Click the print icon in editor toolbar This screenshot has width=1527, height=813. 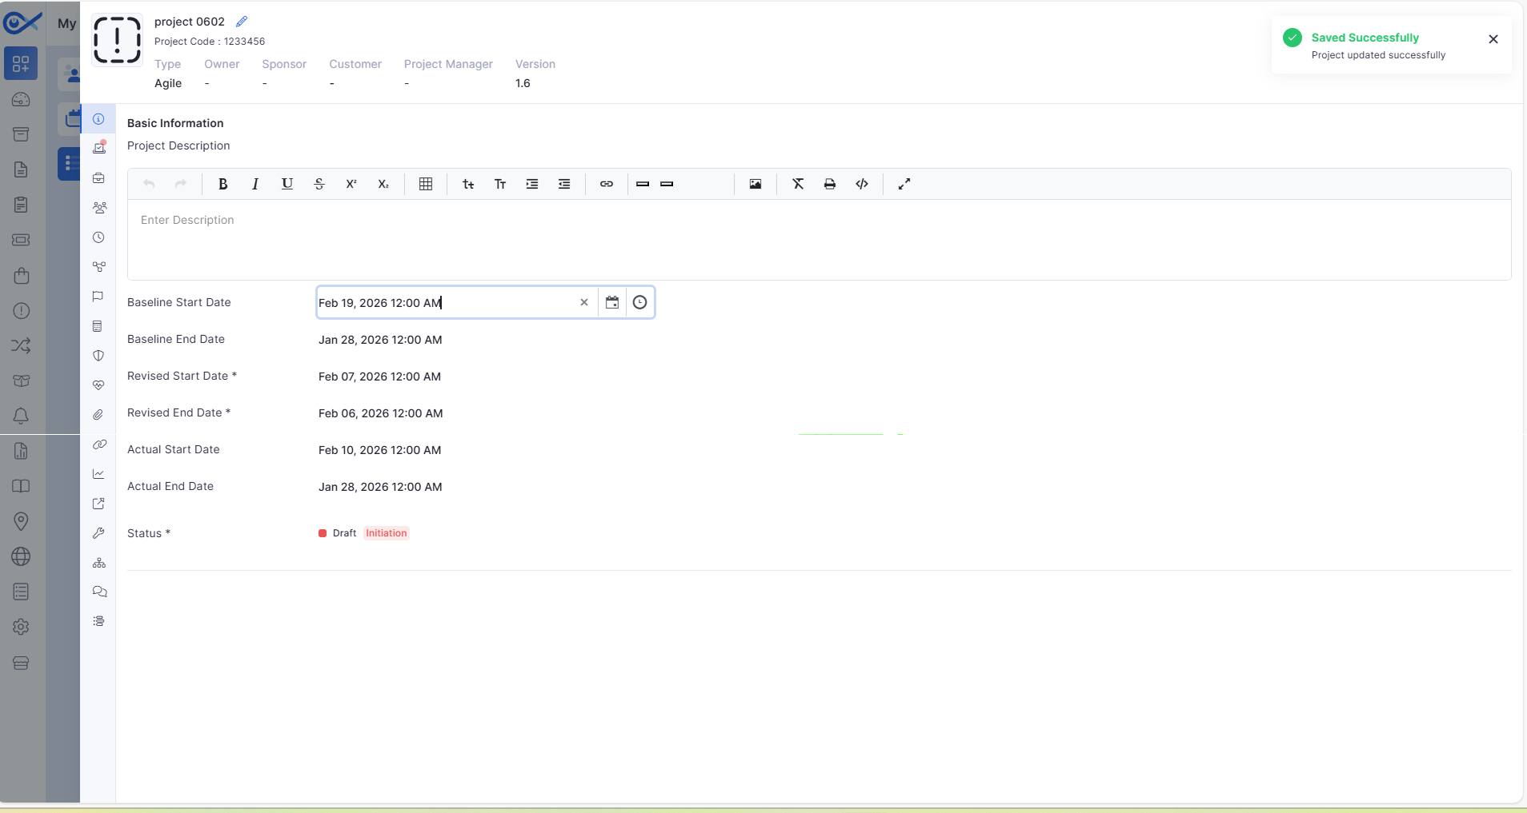click(830, 184)
